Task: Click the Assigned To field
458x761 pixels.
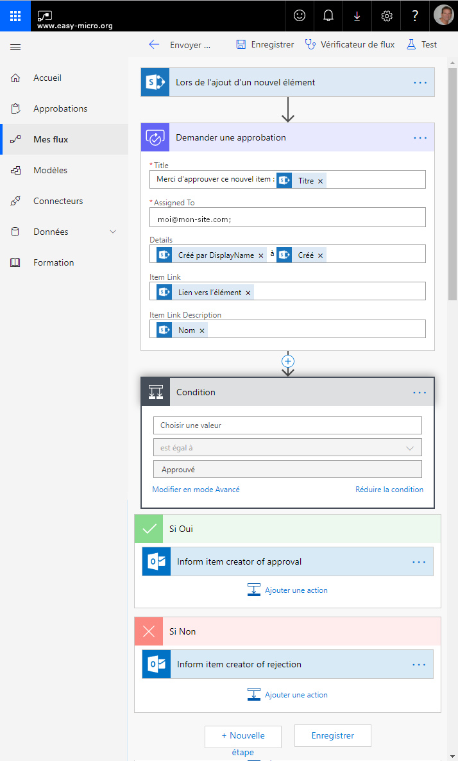Action: click(x=287, y=218)
